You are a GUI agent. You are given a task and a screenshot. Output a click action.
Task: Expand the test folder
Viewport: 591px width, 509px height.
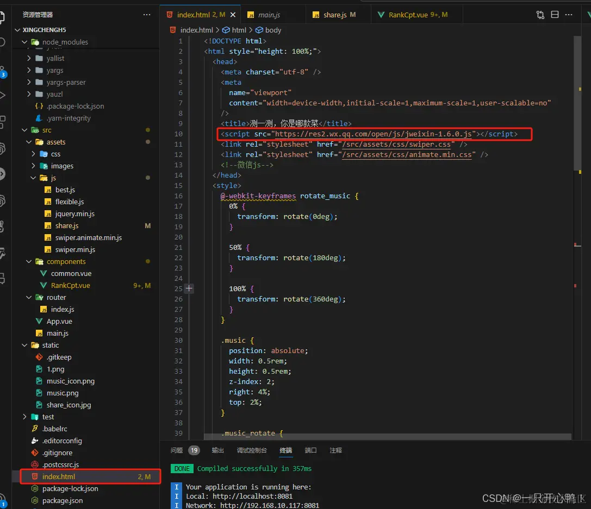click(x=24, y=417)
